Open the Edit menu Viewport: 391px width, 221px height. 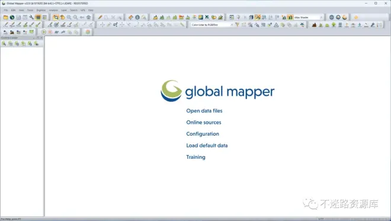[x=13, y=10]
